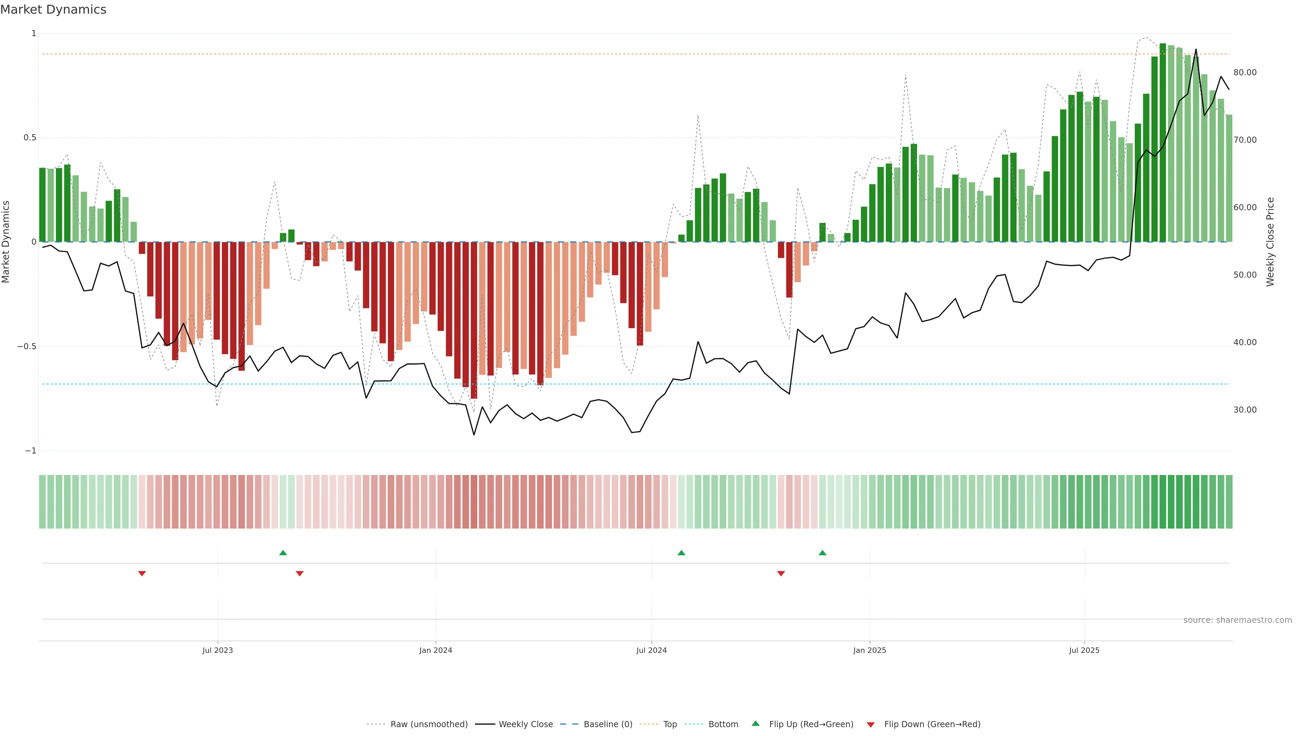Click the red flip-down marker near Sep 2023

(299, 573)
